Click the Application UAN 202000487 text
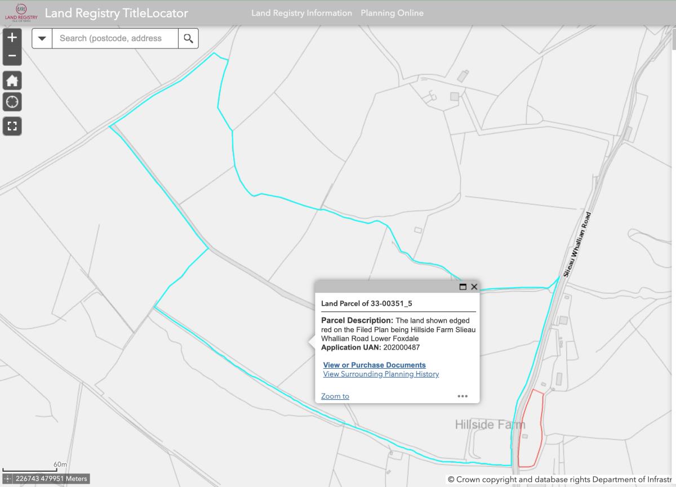 pos(370,347)
